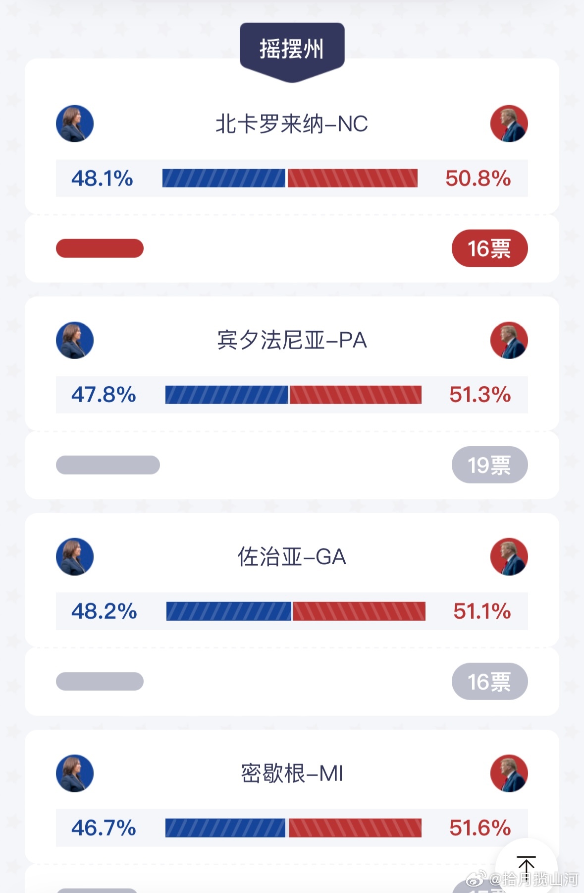Select the 48.1% percentage label for Harris

102,179
